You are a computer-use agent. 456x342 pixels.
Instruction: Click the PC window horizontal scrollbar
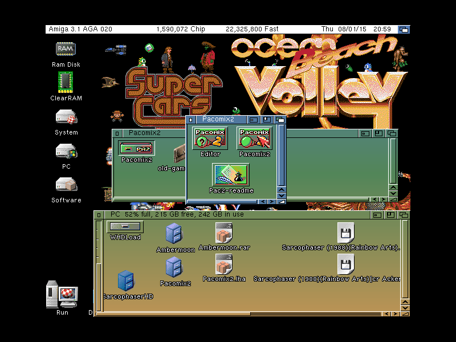238,314
